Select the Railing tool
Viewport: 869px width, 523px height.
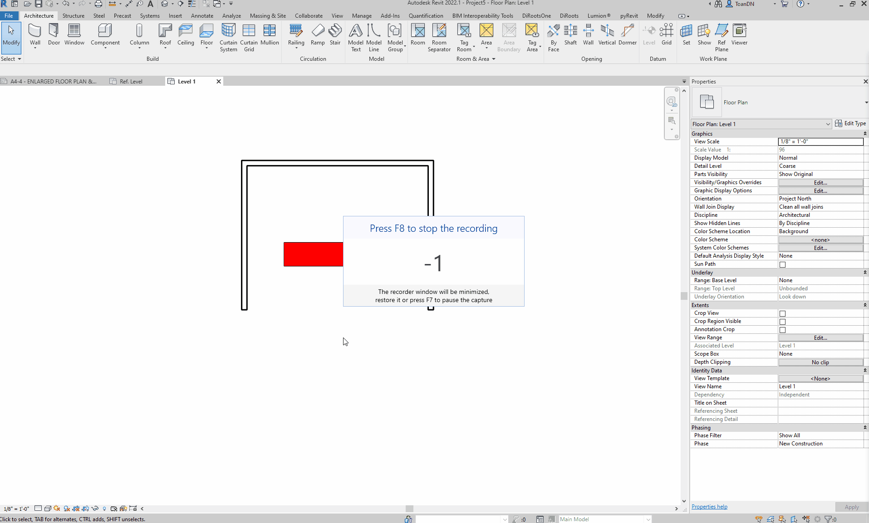[x=296, y=35]
